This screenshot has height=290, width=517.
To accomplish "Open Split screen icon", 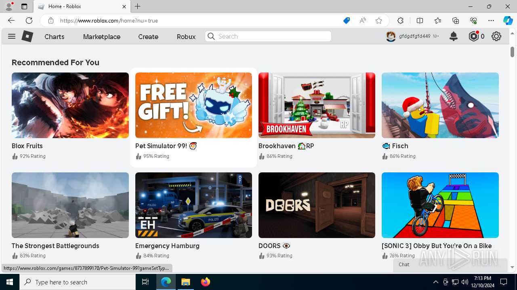I will [420, 21].
